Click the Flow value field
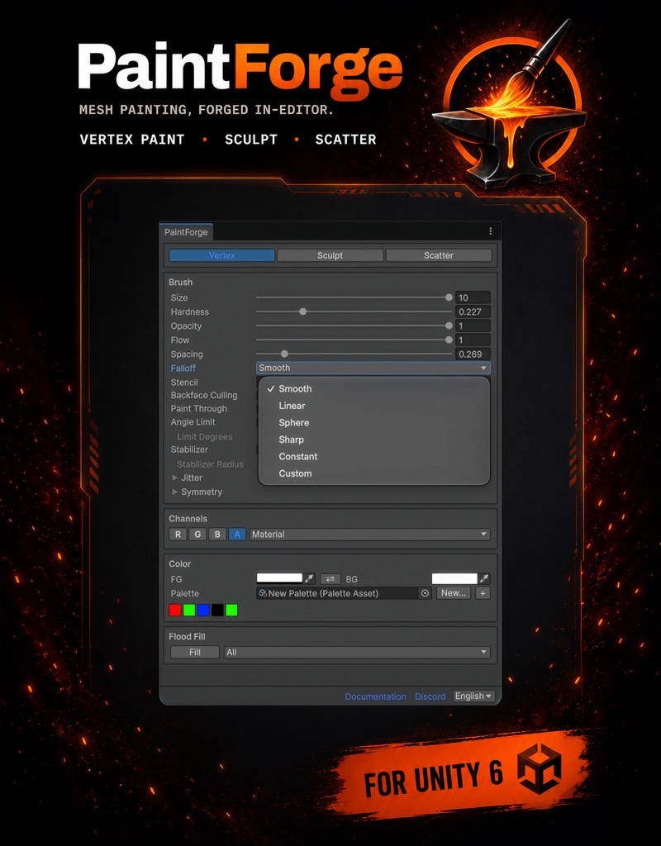 [473, 340]
